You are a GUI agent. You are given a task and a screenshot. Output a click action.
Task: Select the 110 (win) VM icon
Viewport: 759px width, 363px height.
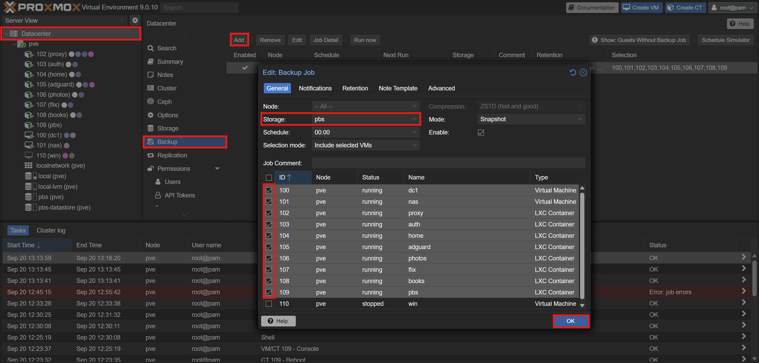[x=28, y=155]
